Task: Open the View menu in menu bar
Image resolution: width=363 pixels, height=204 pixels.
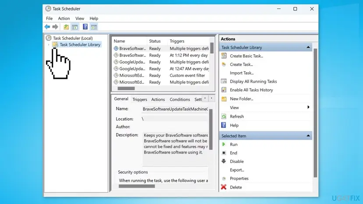Action: click(x=80, y=18)
